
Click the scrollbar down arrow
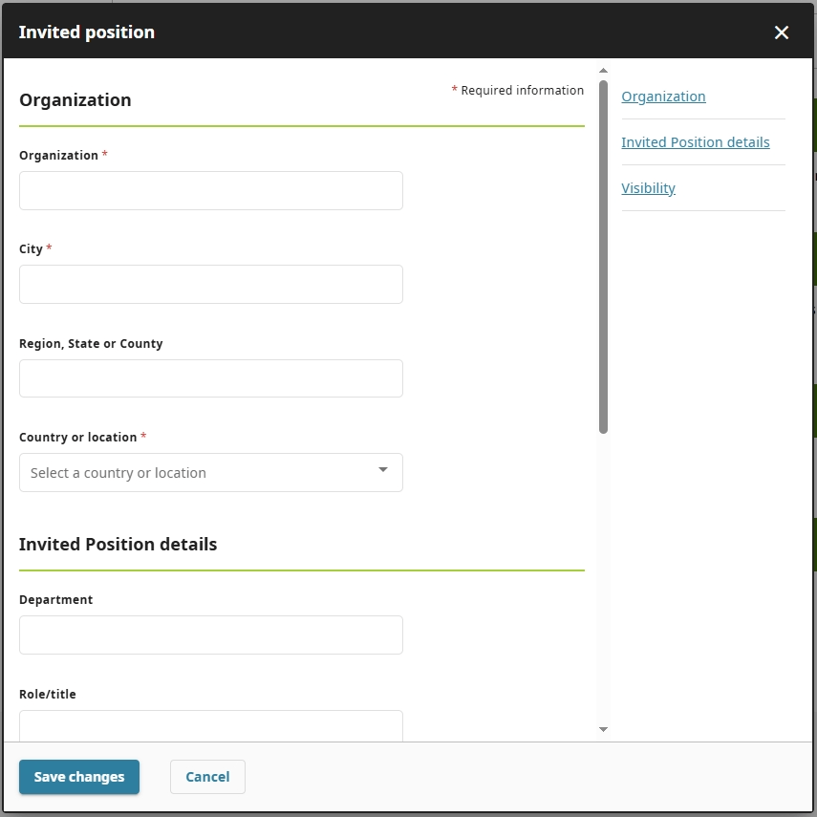(603, 729)
